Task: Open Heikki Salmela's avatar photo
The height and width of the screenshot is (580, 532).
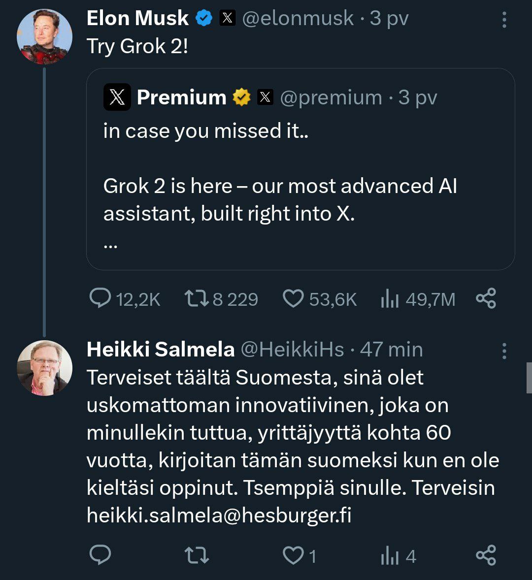Action: [x=44, y=368]
